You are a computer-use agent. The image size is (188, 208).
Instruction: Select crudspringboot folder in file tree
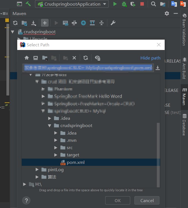pos(91,126)
